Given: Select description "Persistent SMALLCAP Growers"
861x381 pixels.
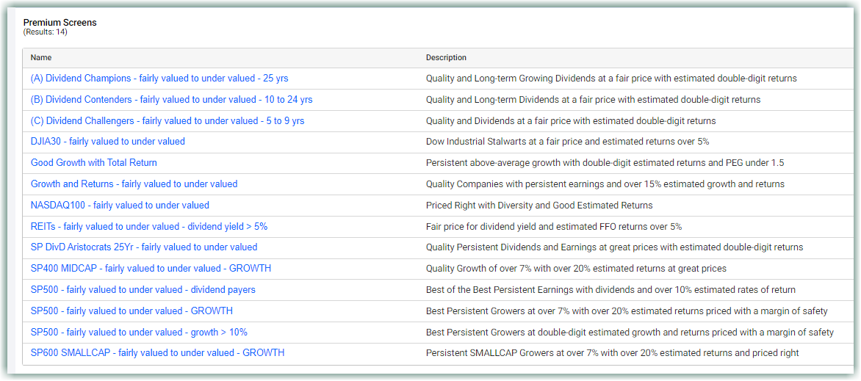Looking at the screenshot, I should coord(612,353).
